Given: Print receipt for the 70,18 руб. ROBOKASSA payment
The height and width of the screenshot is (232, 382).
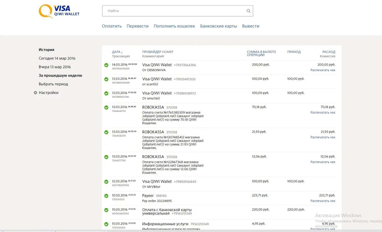Looking at the screenshot, I should 323,113.
